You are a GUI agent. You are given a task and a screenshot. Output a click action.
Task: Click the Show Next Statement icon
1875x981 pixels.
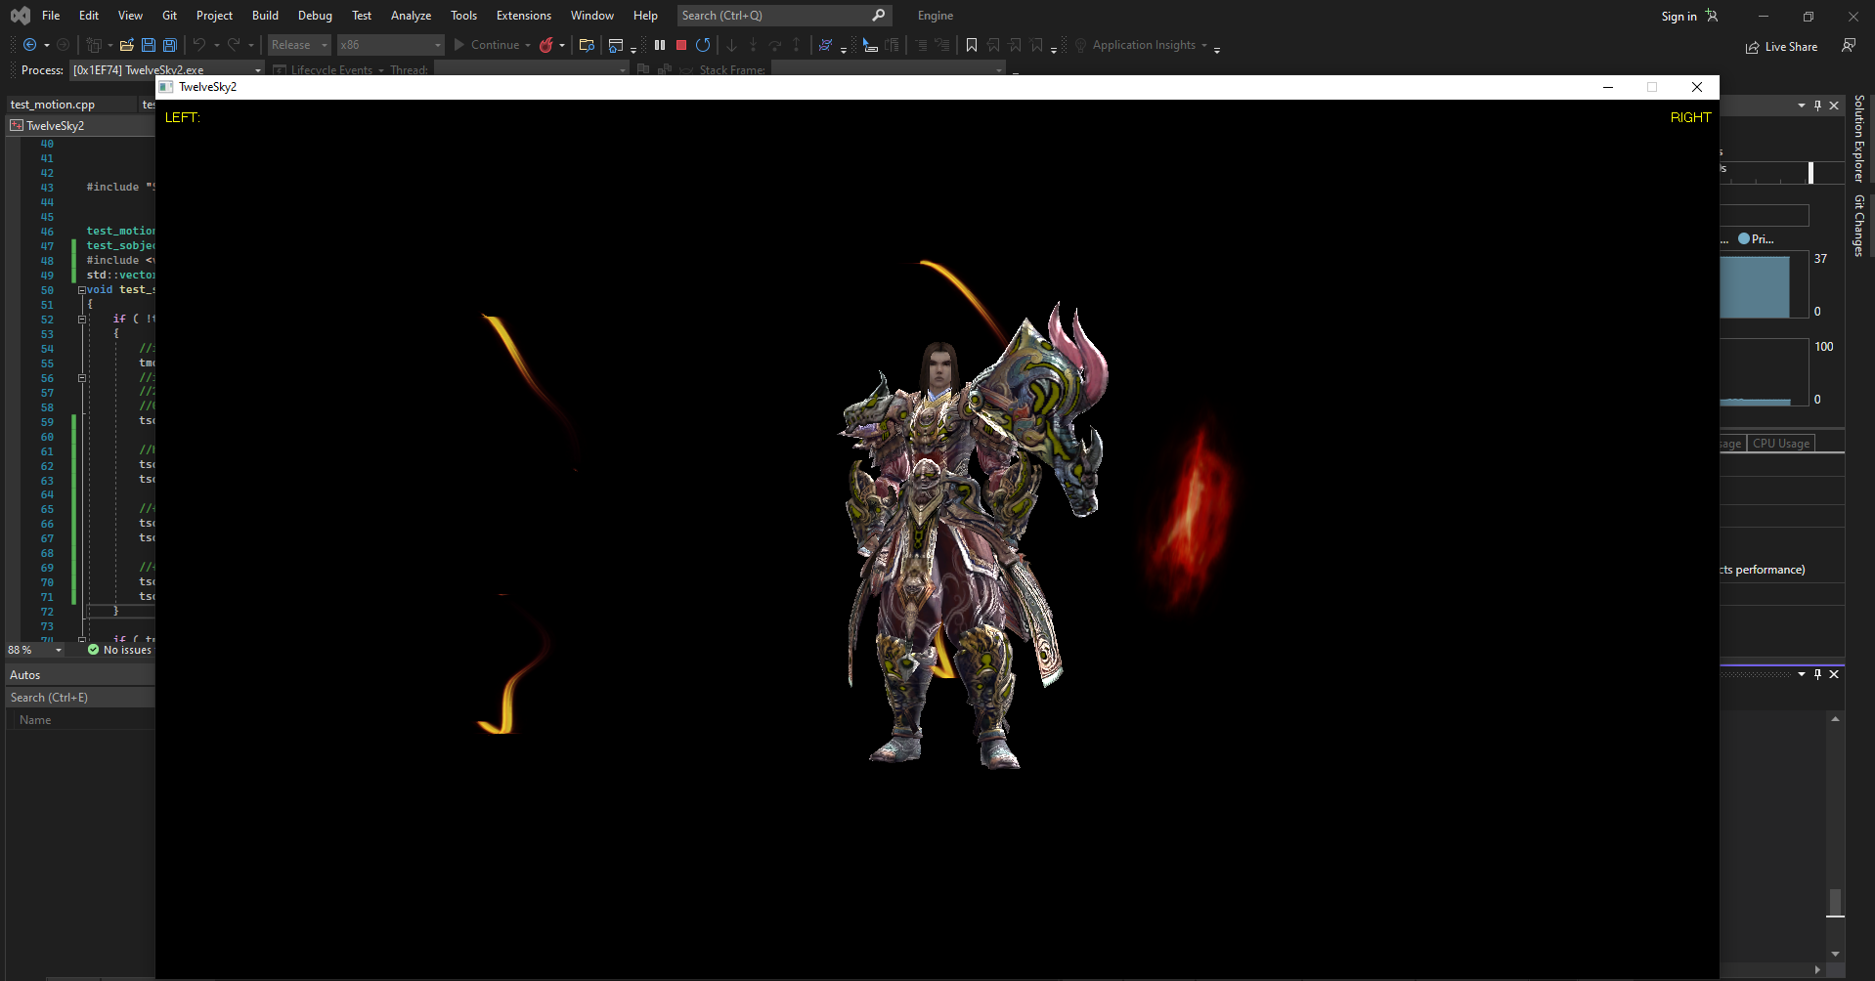pyautogui.click(x=869, y=45)
